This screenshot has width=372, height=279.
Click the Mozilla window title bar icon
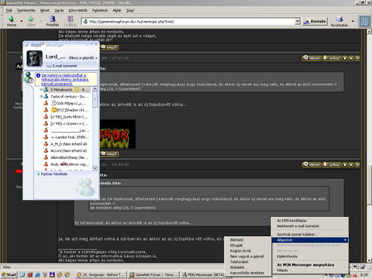[3, 3]
